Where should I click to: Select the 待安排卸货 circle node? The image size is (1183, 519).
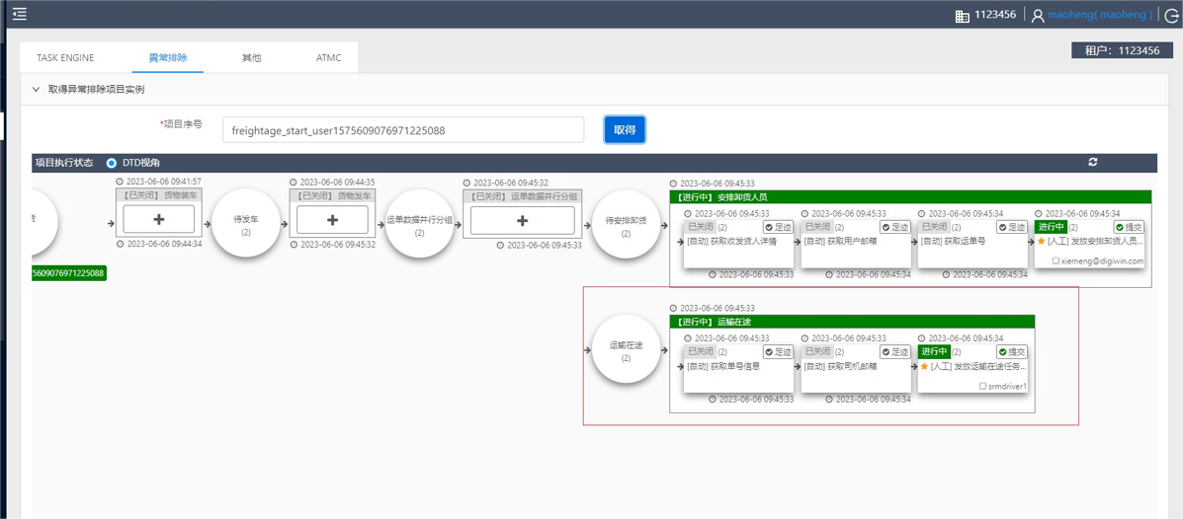pyautogui.click(x=627, y=225)
